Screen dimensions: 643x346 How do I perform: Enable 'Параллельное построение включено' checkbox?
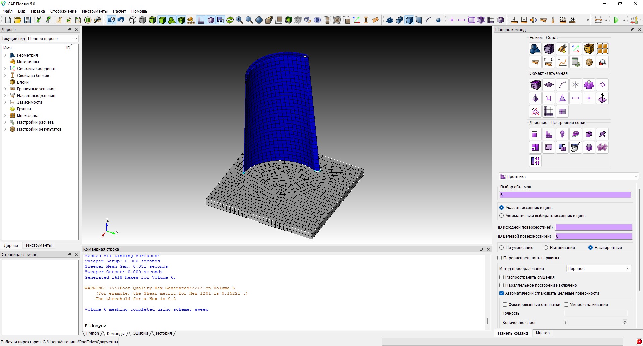(502, 285)
